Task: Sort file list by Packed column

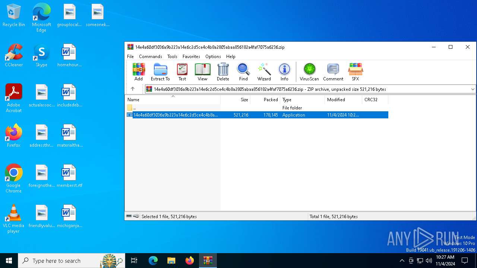Action: (x=265, y=99)
